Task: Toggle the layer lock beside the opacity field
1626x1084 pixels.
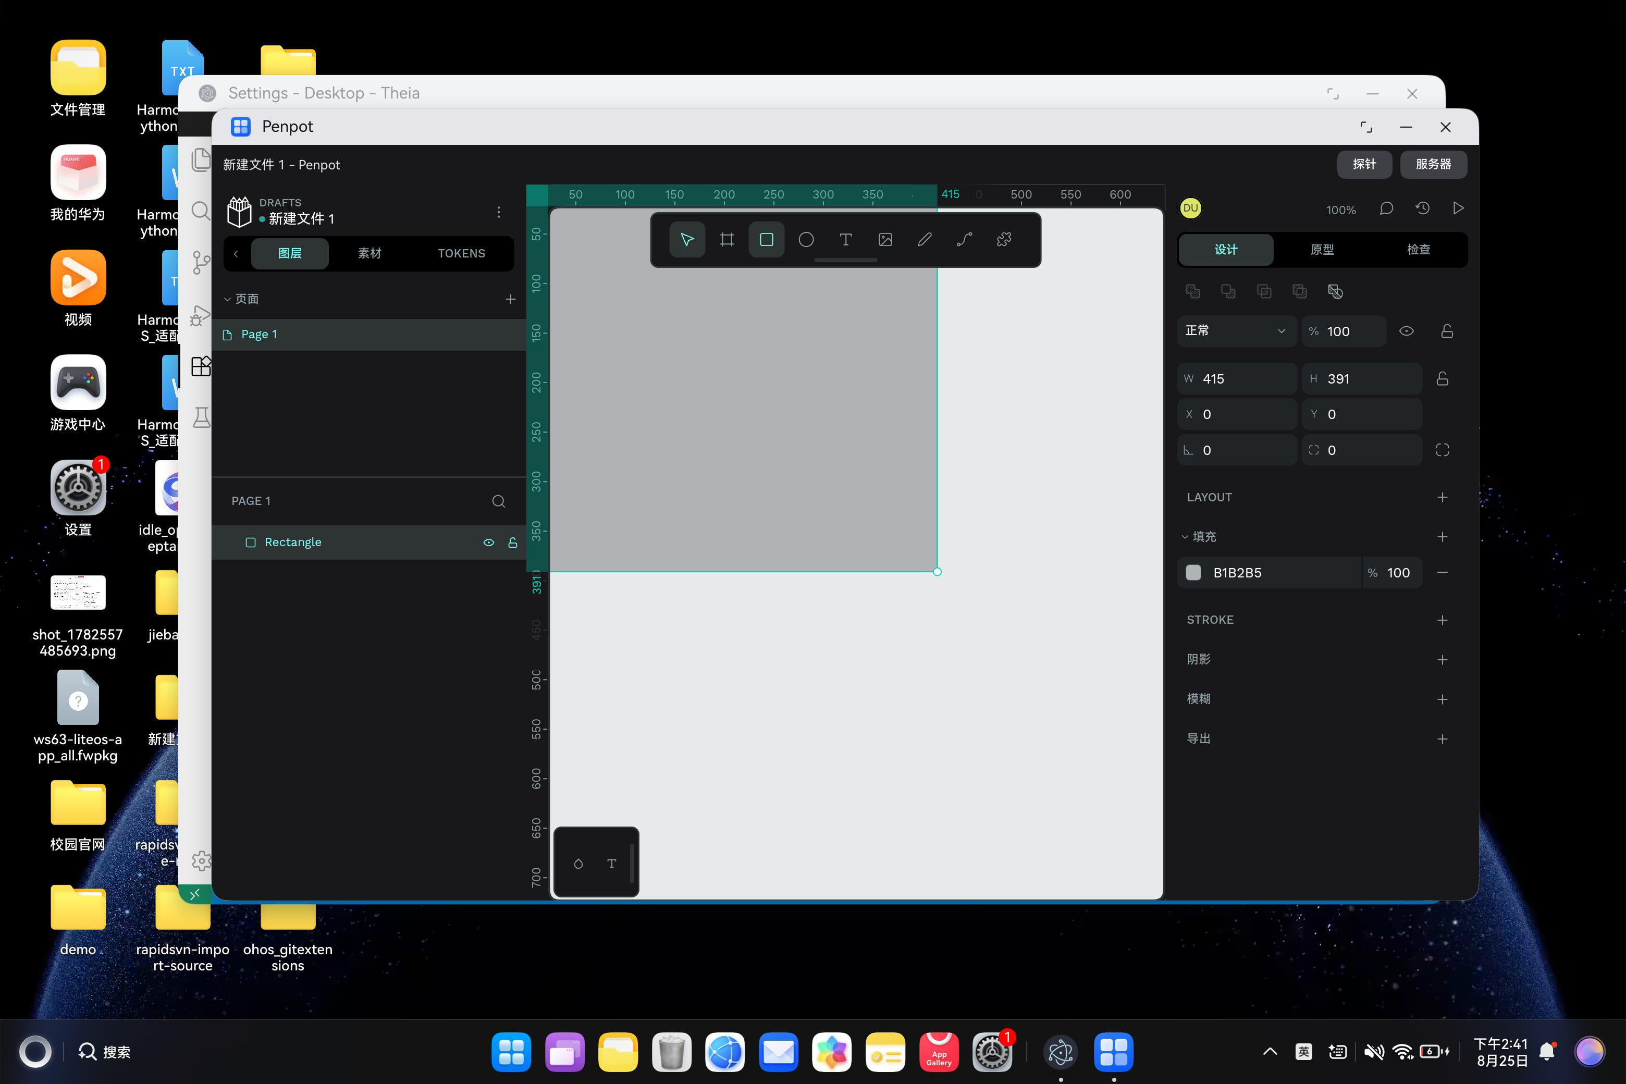Action: click(x=1447, y=331)
